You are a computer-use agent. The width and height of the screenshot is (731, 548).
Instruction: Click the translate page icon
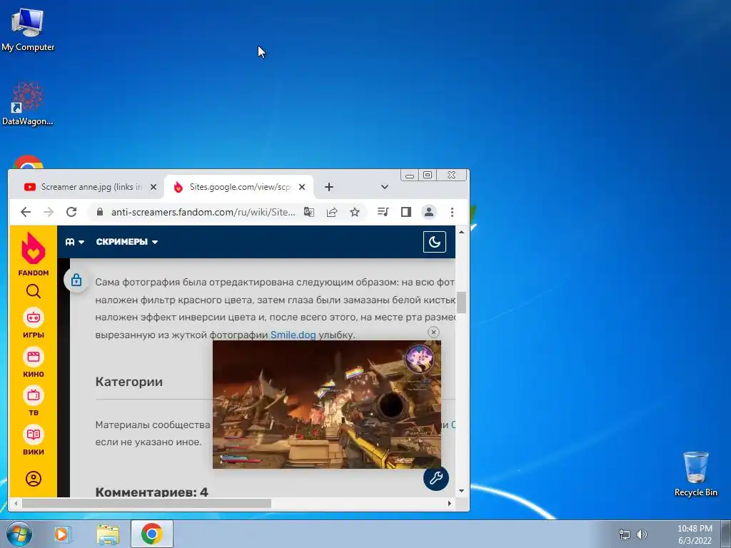tap(308, 212)
